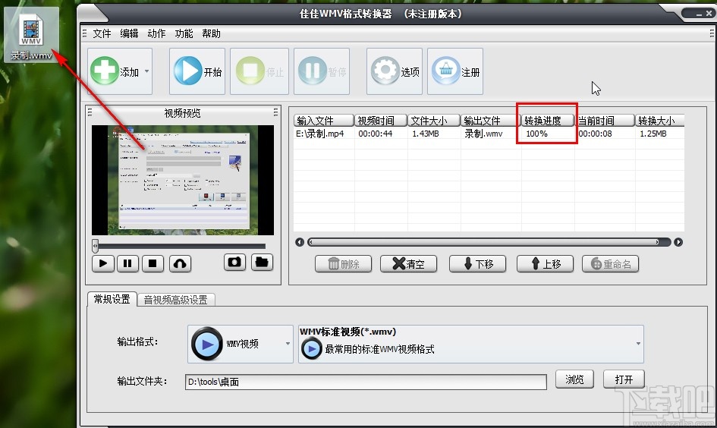Image resolution: width=717 pixels, height=428 pixels.
Task: Expand the WMV标准视频(*.wmv) profile dropdown
Action: tap(471, 344)
